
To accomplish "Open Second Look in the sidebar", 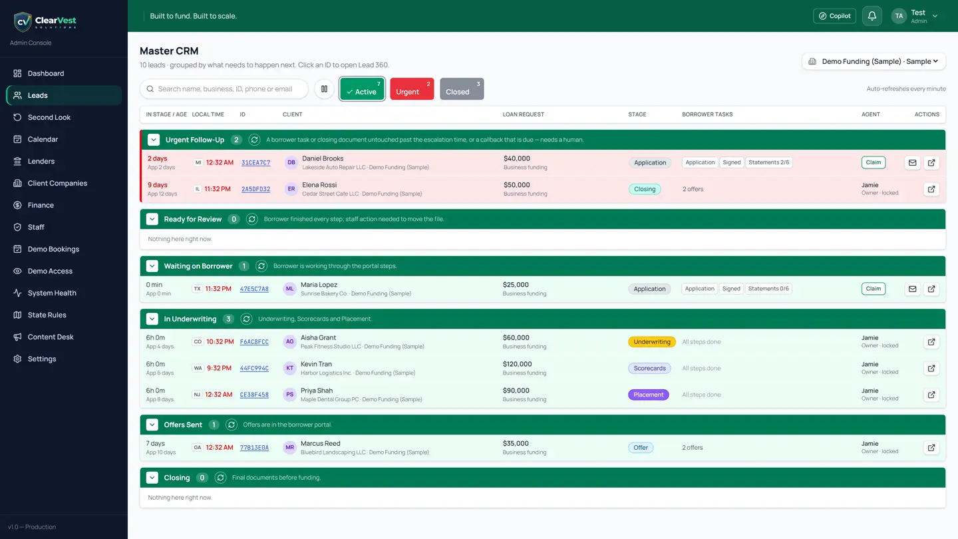I will pyautogui.click(x=64, y=117).
